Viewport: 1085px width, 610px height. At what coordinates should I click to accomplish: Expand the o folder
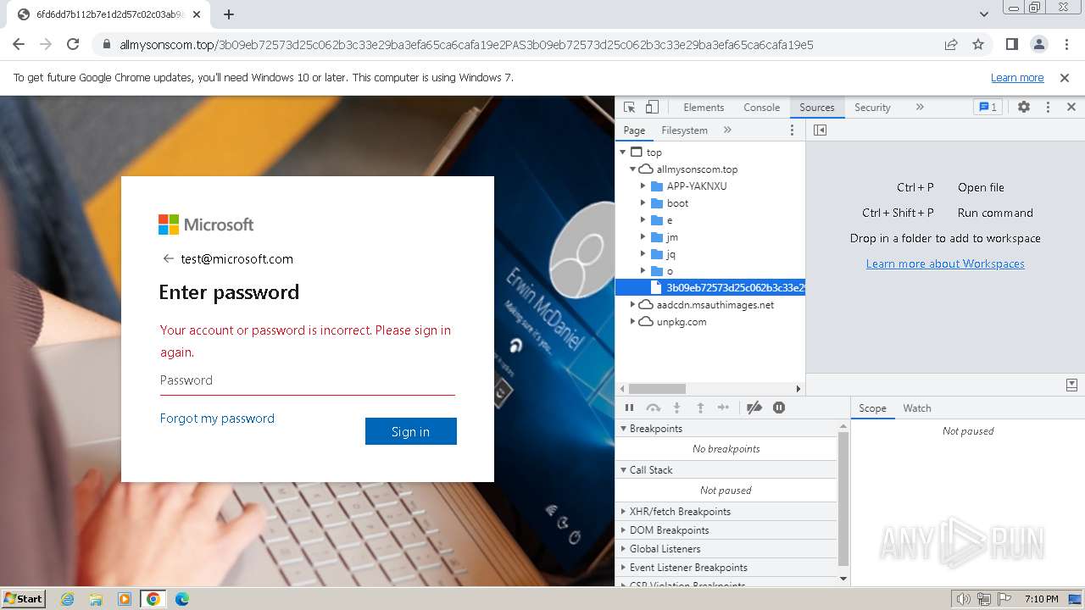click(643, 271)
